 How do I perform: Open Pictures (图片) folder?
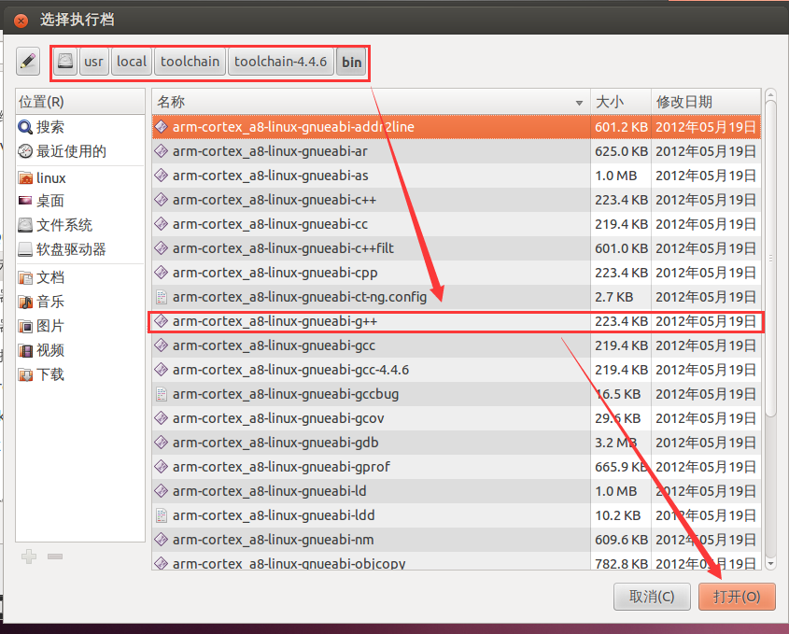tap(80, 326)
